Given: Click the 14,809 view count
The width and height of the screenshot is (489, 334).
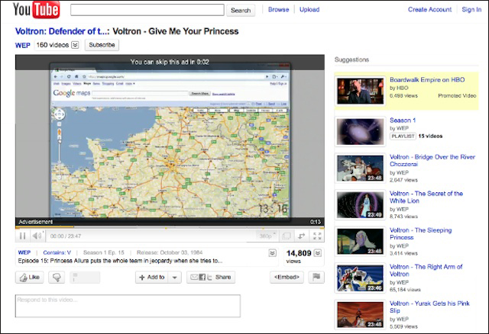Looking at the screenshot, I should [x=299, y=253].
